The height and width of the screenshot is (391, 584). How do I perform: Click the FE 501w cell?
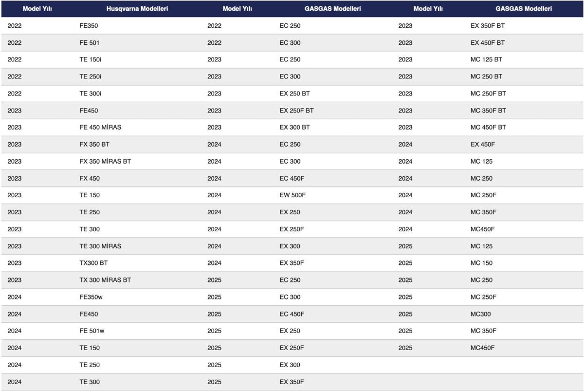(x=91, y=331)
